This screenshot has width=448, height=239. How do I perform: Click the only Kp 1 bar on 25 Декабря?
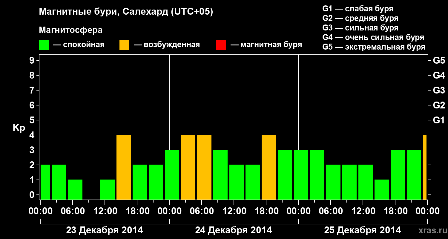[382, 189]
